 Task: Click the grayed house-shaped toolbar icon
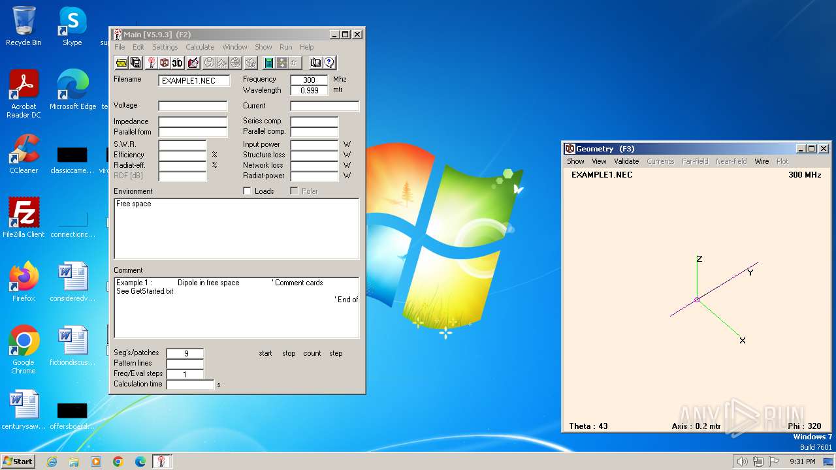251,63
